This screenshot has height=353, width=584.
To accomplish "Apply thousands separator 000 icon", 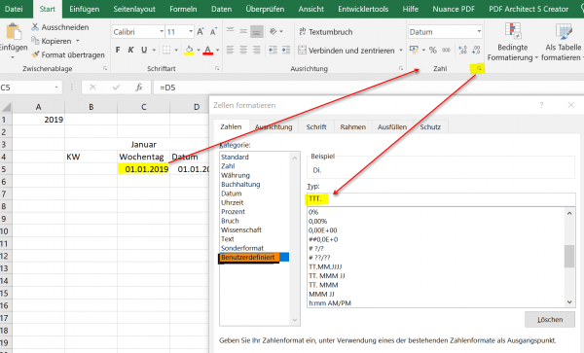I will (446, 50).
